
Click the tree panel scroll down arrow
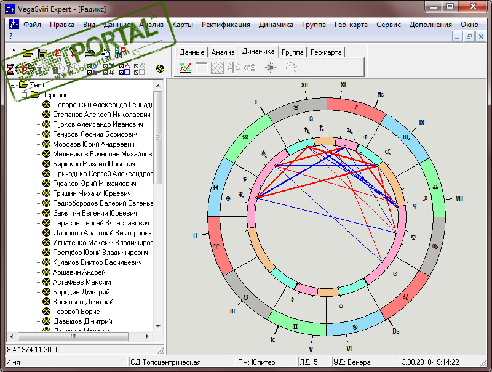(157, 326)
